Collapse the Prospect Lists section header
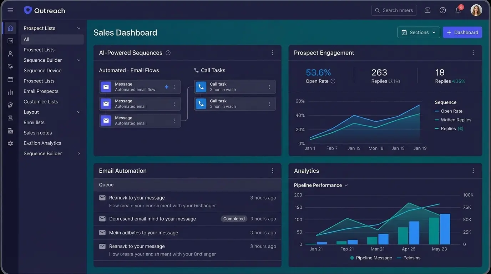 coord(78,28)
